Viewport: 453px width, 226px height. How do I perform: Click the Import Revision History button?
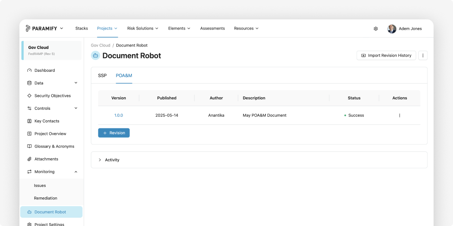pos(386,55)
